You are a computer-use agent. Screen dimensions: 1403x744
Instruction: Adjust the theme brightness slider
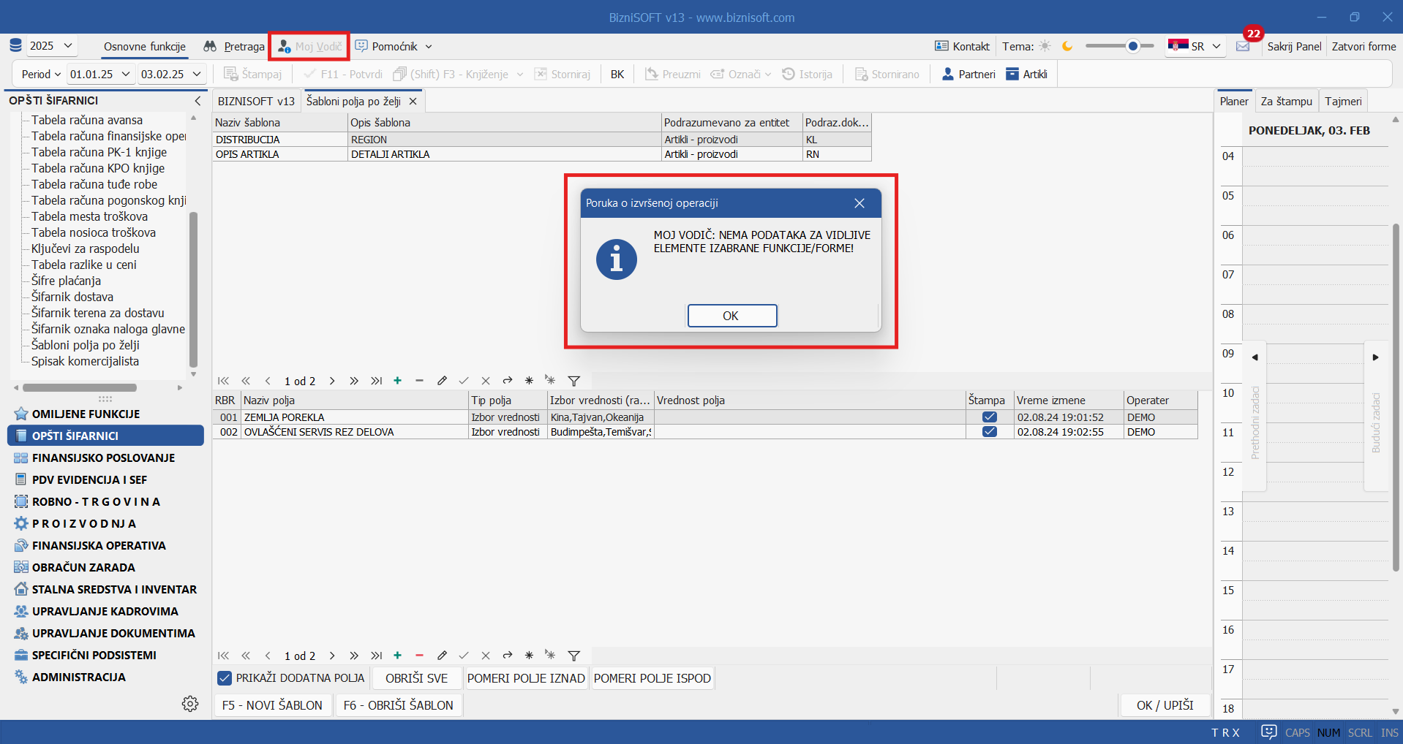coord(1132,46)
